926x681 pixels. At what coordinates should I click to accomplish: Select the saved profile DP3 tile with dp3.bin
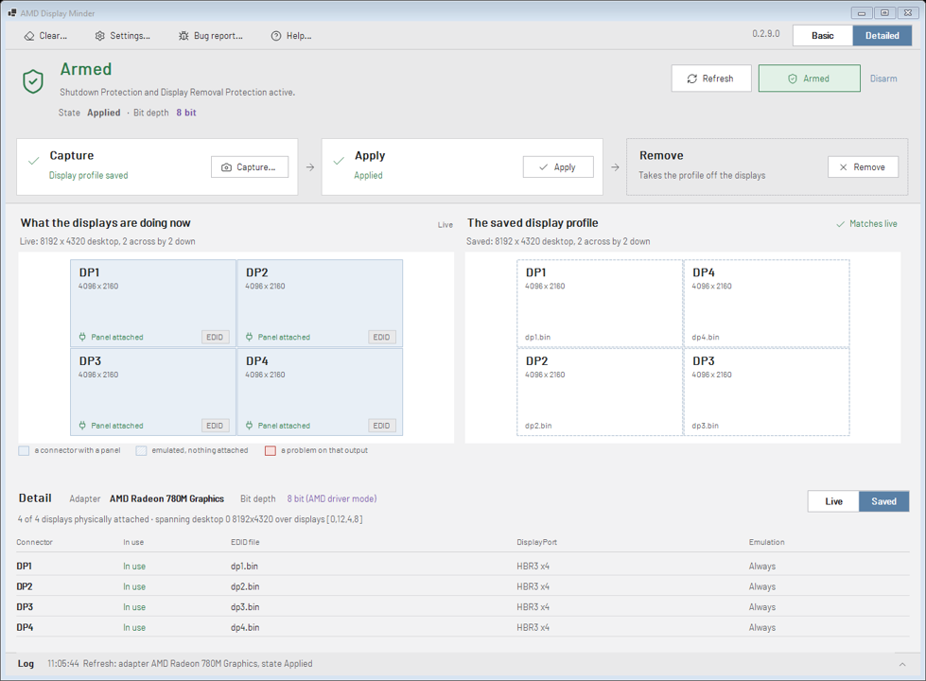pyautogui.click(x=766, y=392)
